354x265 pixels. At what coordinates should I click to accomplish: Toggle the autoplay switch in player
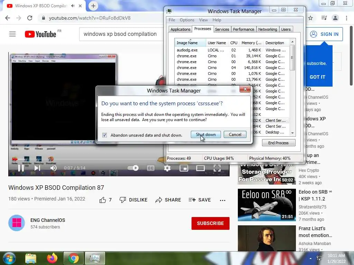133,168
